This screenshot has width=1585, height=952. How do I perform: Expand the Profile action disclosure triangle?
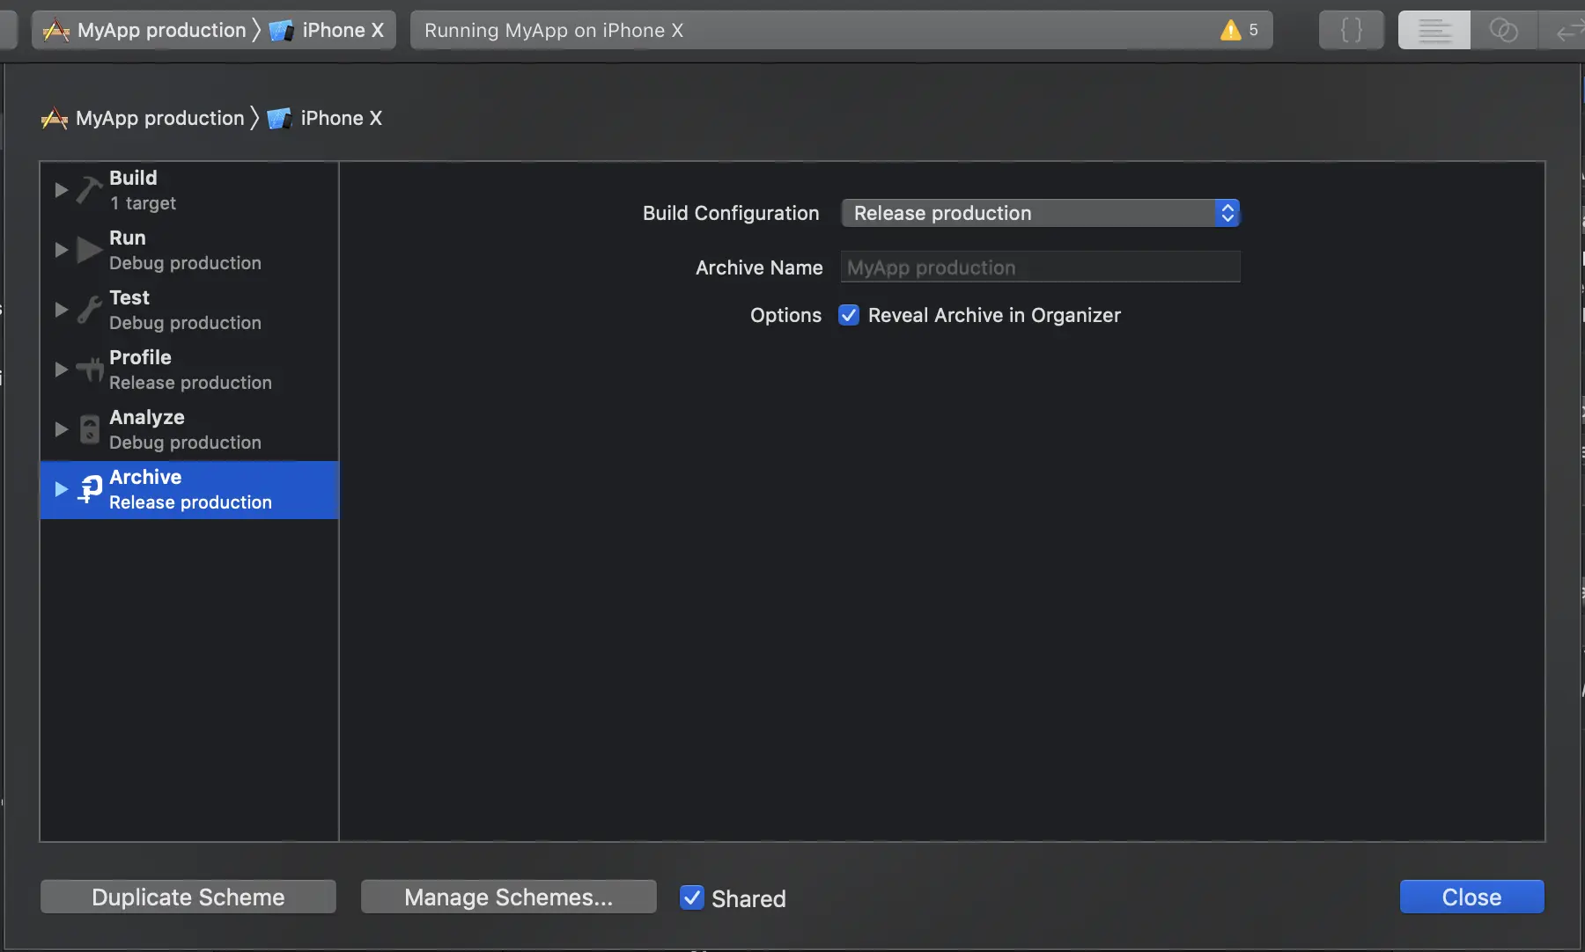61,370
